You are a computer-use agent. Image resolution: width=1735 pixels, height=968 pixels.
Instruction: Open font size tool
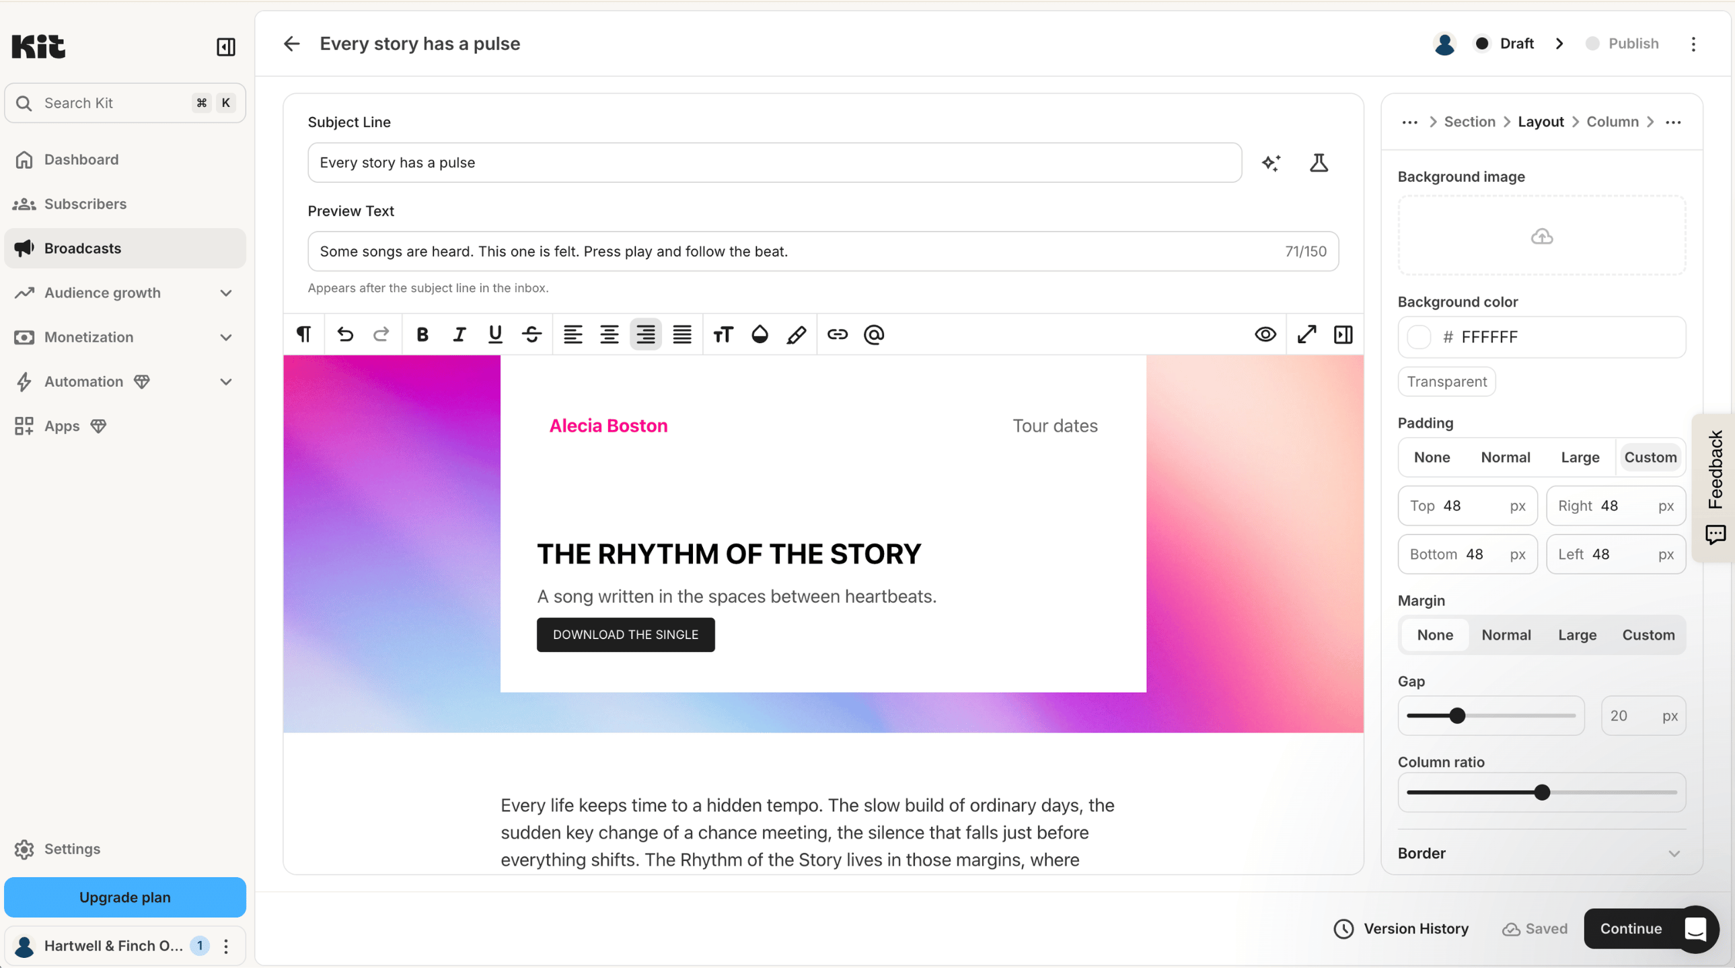click(723, 334)
